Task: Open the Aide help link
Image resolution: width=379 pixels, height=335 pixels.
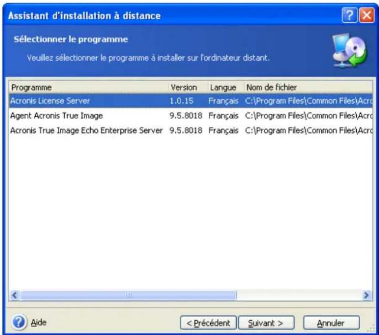Action: tap(39, 323)
